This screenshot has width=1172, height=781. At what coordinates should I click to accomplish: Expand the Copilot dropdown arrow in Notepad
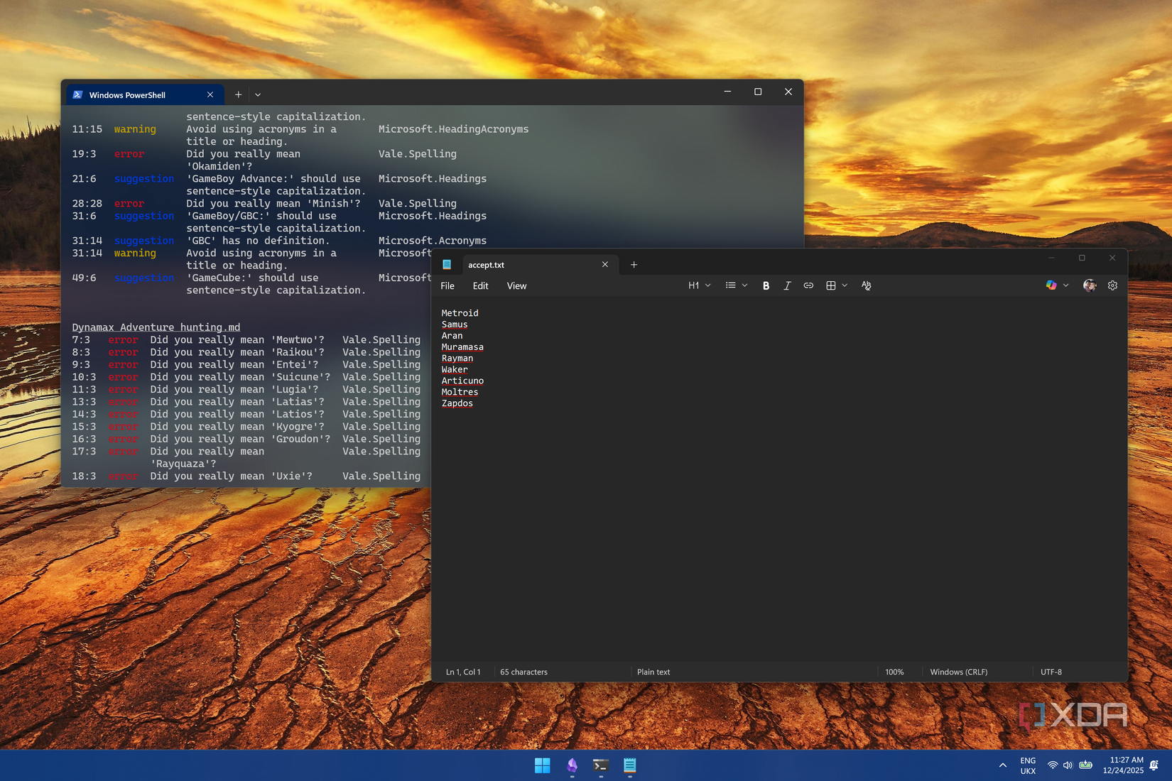(x=1065, y=285)
